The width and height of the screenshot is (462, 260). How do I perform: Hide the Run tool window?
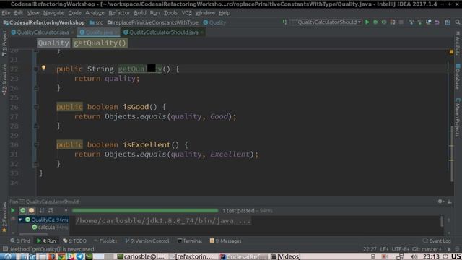449,201
